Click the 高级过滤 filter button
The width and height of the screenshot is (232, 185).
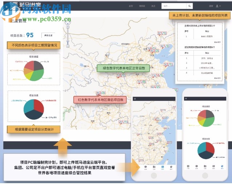(48, 35)
